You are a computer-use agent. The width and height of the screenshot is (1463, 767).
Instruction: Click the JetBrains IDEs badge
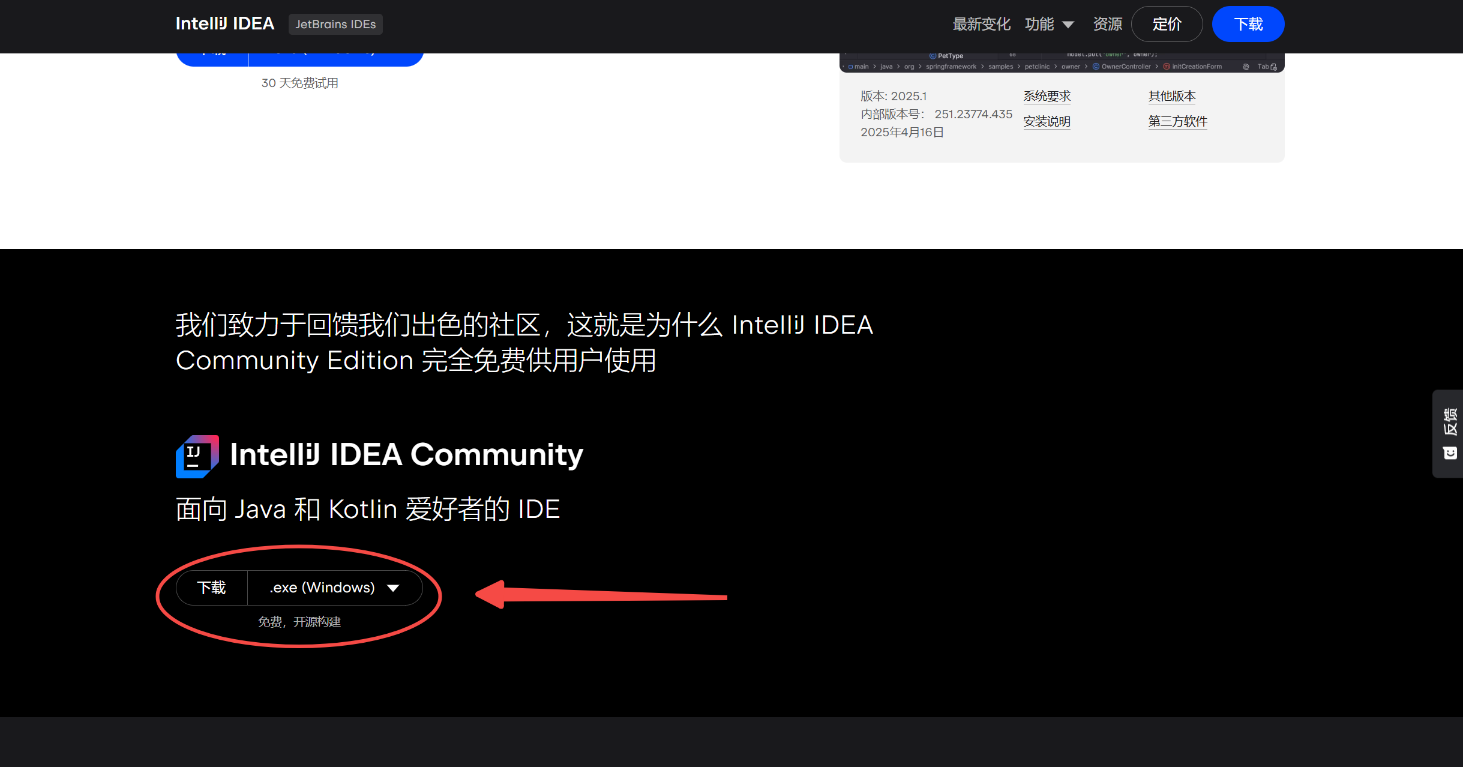click(x=335, y=25)
